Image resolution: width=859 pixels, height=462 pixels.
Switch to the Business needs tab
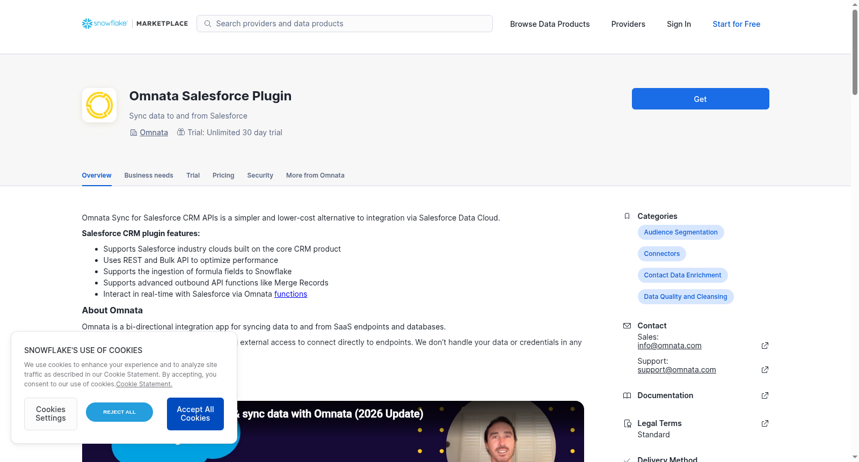[x=149, y=175]
